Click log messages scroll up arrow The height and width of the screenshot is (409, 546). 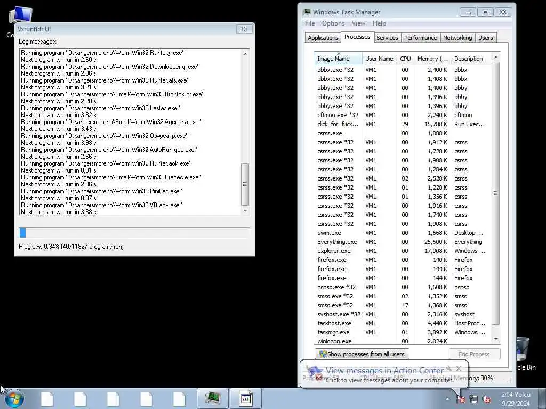click(x=245, y=54)
